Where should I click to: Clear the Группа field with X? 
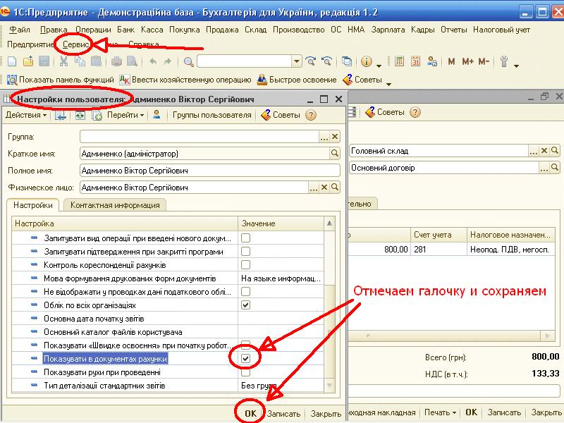tap(335, 137)
